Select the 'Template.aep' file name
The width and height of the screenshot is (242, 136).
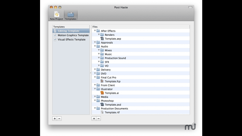point(113,39)
